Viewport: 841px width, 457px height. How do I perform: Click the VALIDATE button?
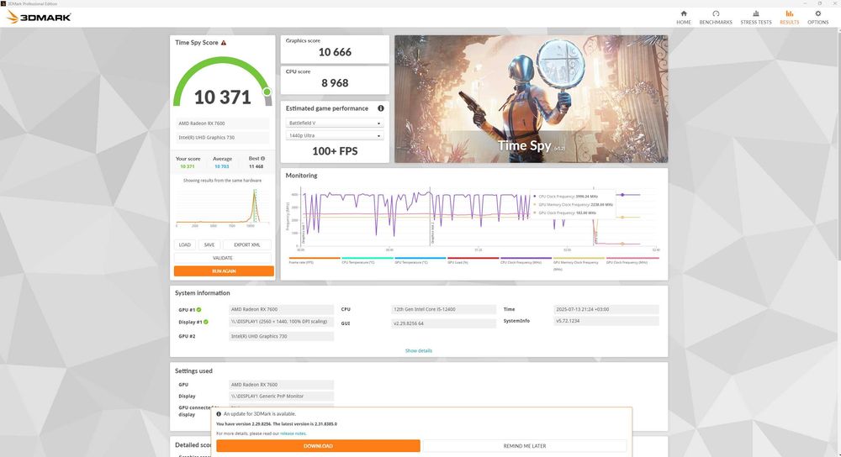[223, 258]
